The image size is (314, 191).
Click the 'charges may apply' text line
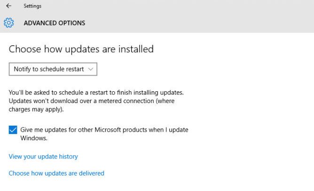pos(36,109)
